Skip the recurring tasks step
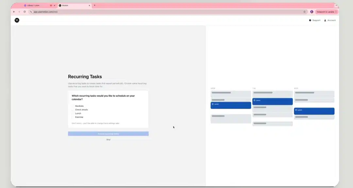 pyautogui.click(x=108, y=139)
